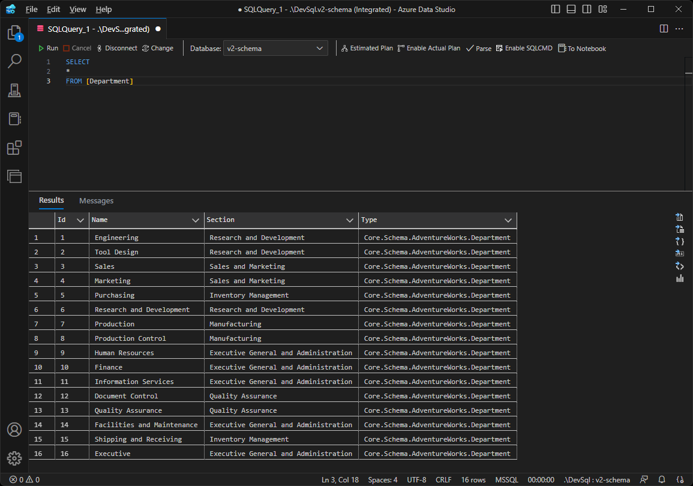
Task: Select the Engineering name cell
Action: [146, 237]
